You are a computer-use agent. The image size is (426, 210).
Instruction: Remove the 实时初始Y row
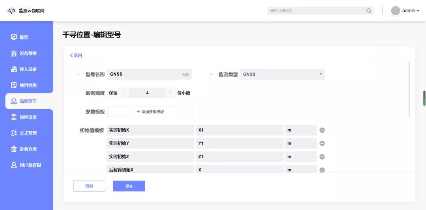pyautogui.click(x=322, y=143)
